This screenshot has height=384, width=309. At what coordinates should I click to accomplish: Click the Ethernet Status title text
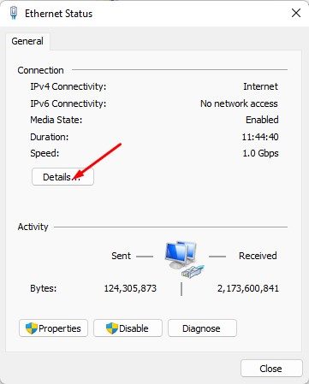[x=59, y=14]
